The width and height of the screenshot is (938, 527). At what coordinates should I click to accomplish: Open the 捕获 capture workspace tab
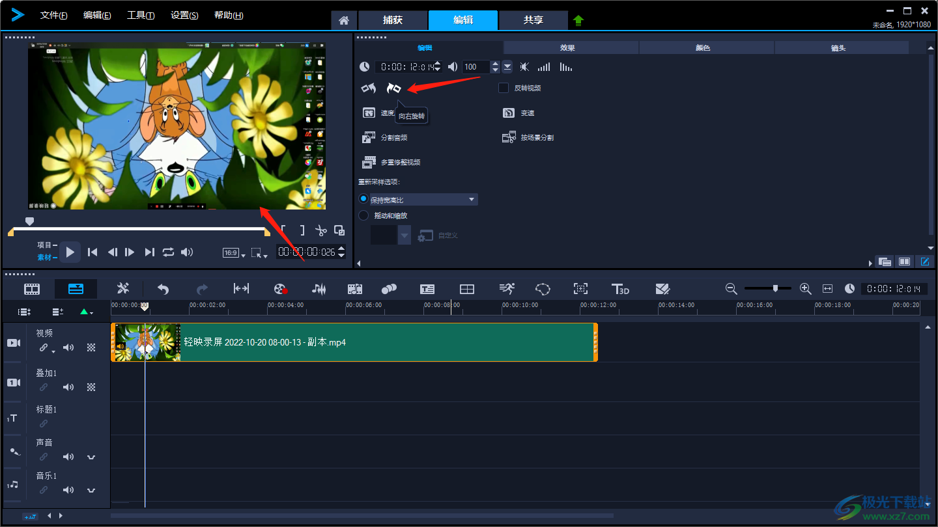click(x=393, y=20)
